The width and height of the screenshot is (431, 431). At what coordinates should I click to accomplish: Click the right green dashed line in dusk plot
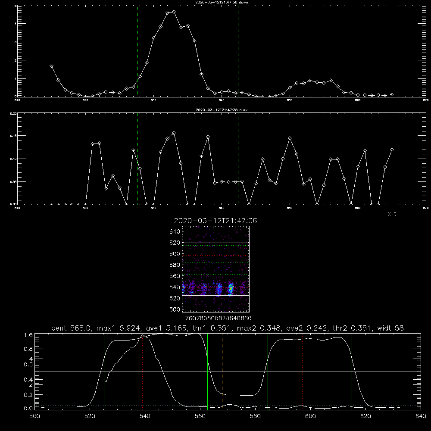pyautogui.click(x=238, y=159)
